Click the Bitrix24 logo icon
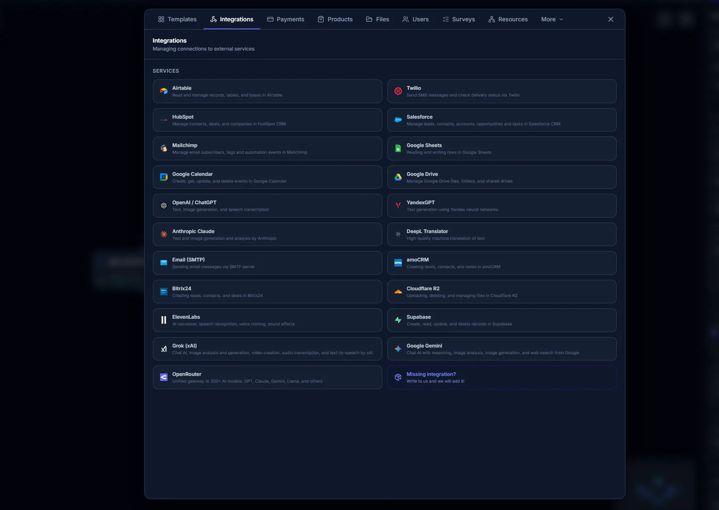Screen dimensions: 719x510 pos(164,292)
